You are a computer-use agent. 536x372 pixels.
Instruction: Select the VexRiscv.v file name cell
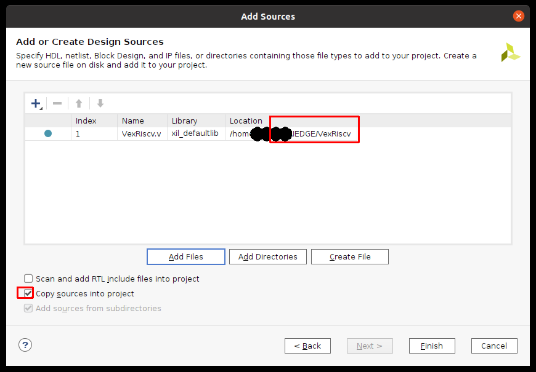[142, 134]
